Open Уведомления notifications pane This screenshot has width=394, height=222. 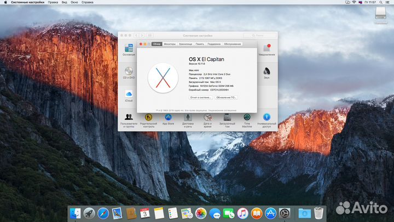click(266, 49)
